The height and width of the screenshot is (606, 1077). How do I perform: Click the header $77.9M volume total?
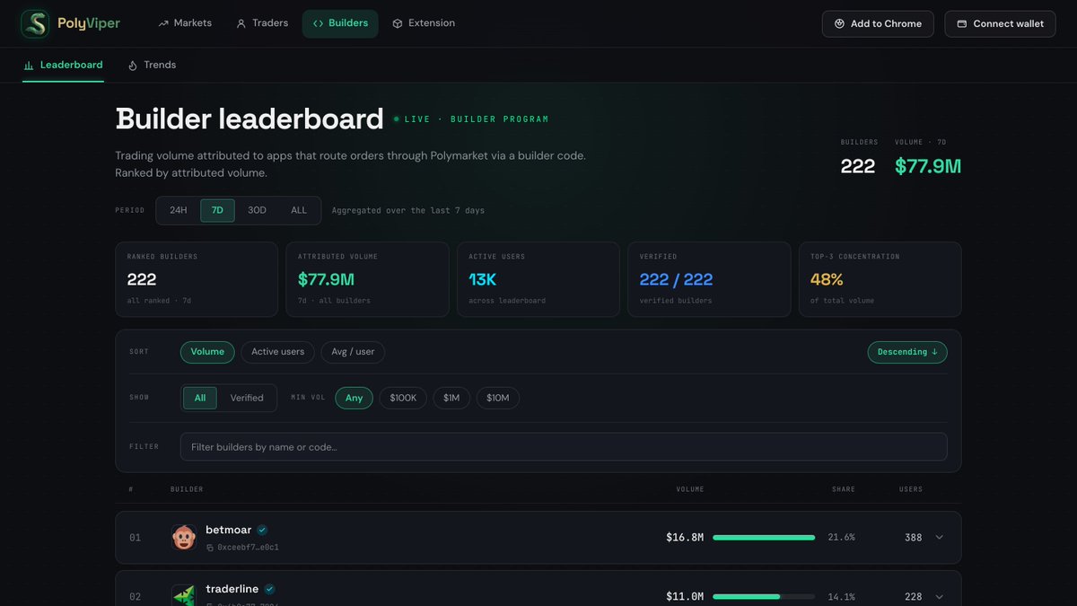pos(928,166)
